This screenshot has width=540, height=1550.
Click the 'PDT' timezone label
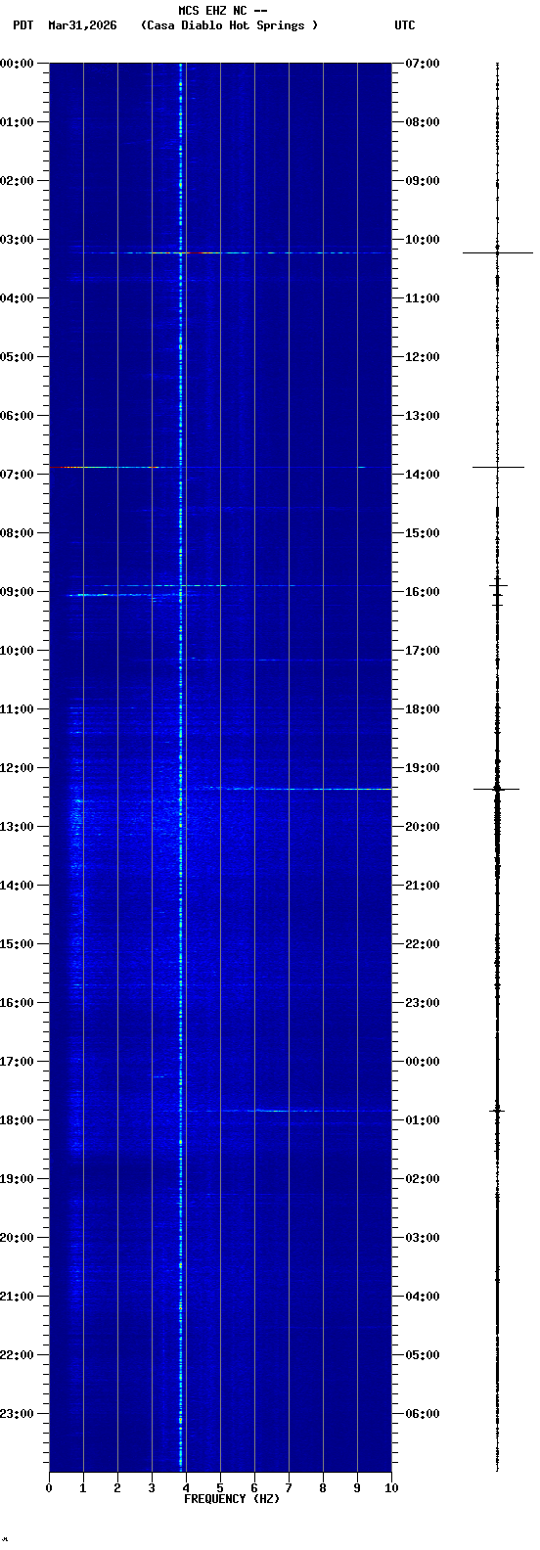23,25
